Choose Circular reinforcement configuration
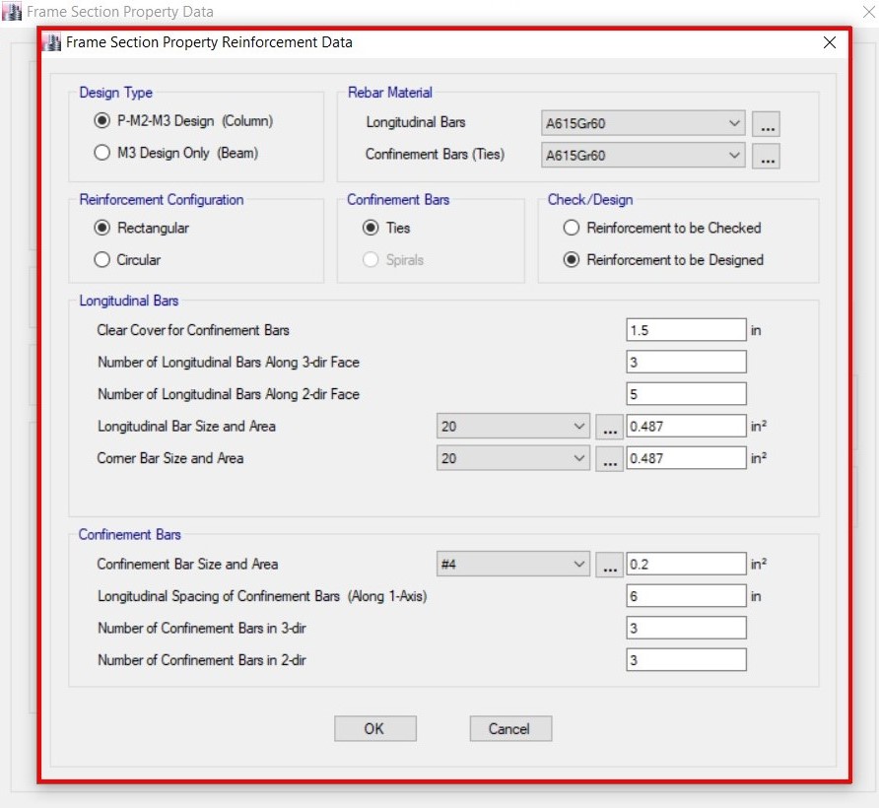879x808 pixels. pos(101,260)
